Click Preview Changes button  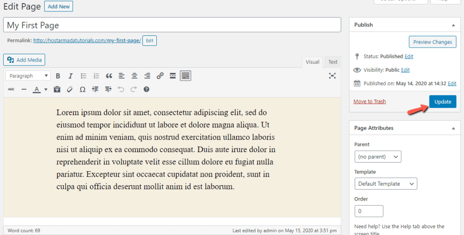click(x=432, y=42)
